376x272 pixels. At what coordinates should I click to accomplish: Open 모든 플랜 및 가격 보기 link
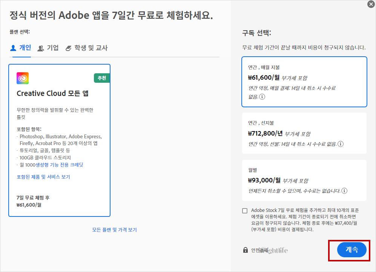coord(114,230)
